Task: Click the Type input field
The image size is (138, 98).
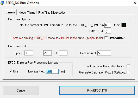Action: 29,53
